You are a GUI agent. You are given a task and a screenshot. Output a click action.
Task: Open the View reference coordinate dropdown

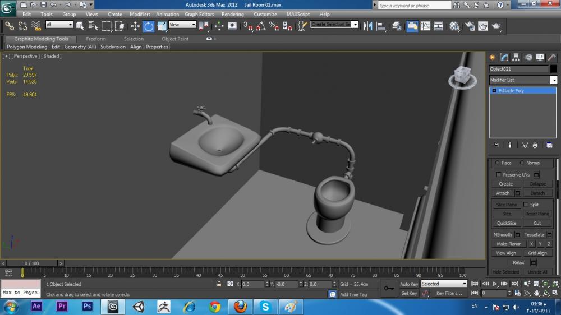pos(182,25)
